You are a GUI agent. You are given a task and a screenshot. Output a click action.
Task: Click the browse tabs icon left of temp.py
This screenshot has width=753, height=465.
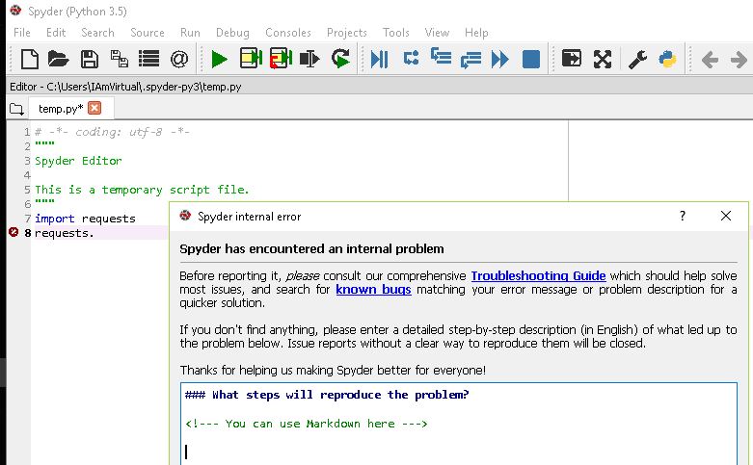[x=16, y=109]
